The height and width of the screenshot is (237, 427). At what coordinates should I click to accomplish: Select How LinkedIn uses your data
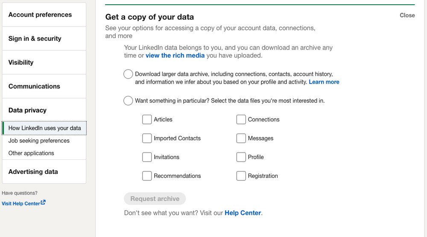(x=44, y=128)
